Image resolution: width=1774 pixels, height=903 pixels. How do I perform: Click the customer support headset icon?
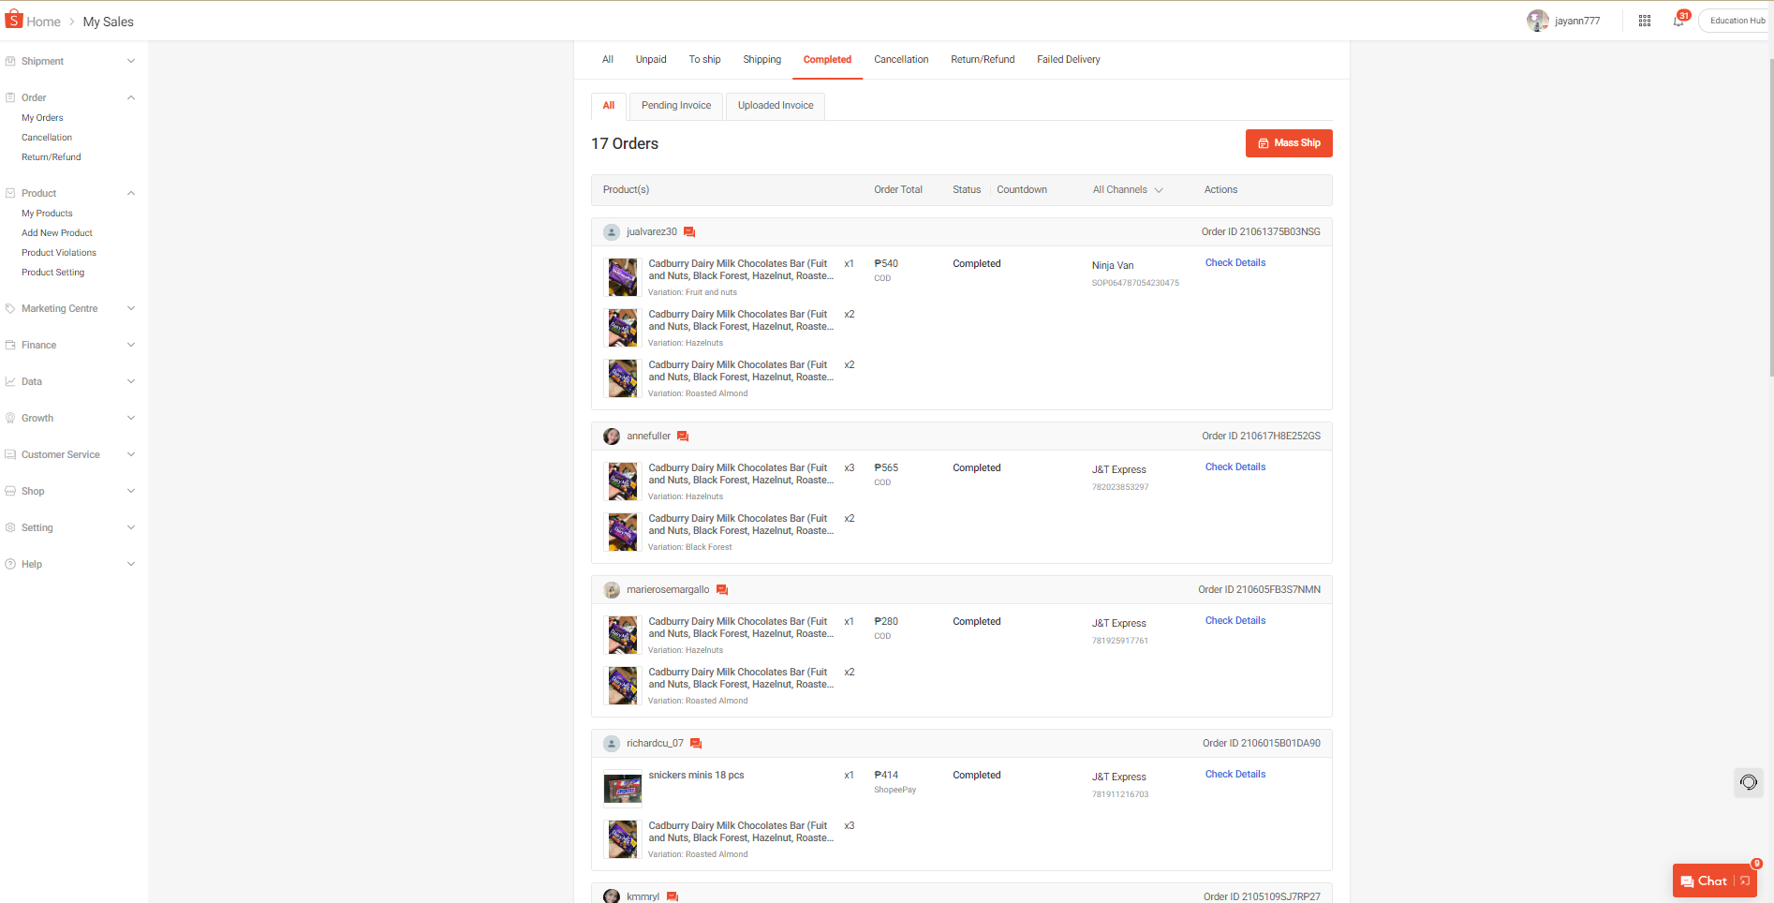point(1749,782)
